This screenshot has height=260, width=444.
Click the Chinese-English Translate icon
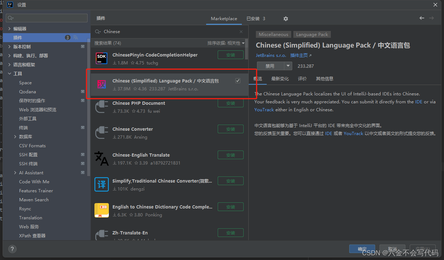[102, 158]
